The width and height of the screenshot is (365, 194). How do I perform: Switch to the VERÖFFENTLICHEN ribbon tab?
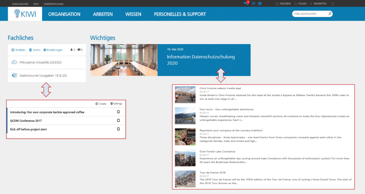point(54,4)
